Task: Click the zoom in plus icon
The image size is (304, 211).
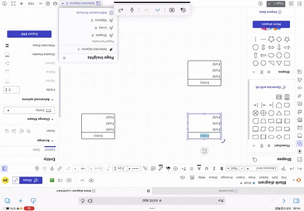Action: pos(22,4)
